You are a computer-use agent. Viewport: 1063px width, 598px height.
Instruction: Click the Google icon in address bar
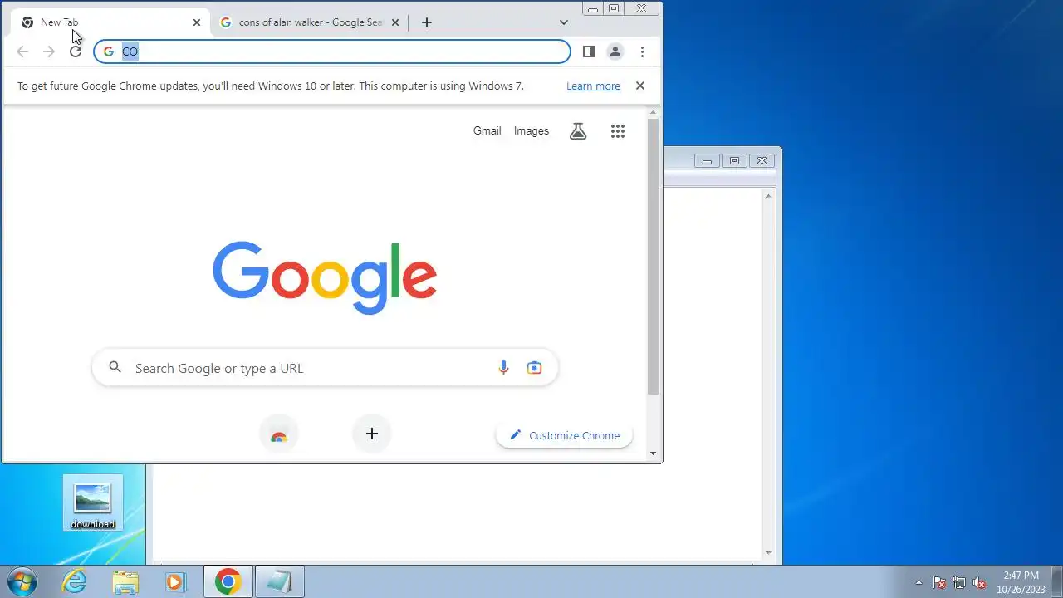(108, 51)
